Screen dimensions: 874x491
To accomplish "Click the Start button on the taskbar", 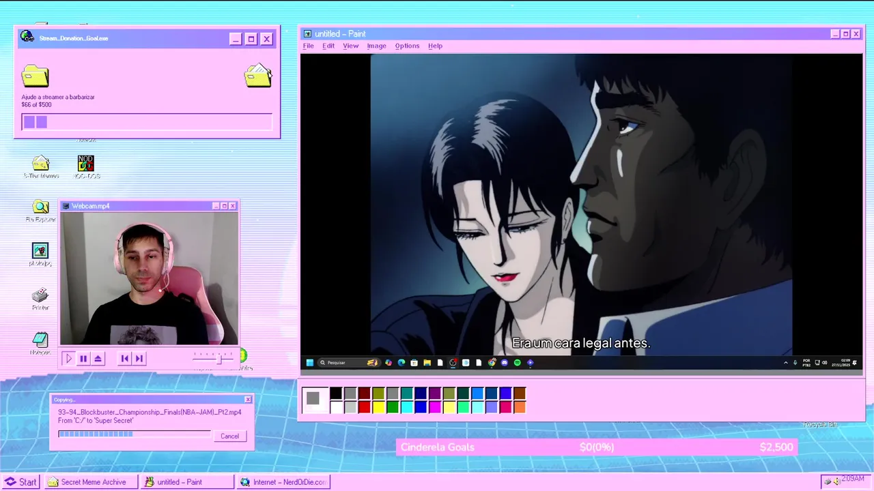I will click(21, 481).
